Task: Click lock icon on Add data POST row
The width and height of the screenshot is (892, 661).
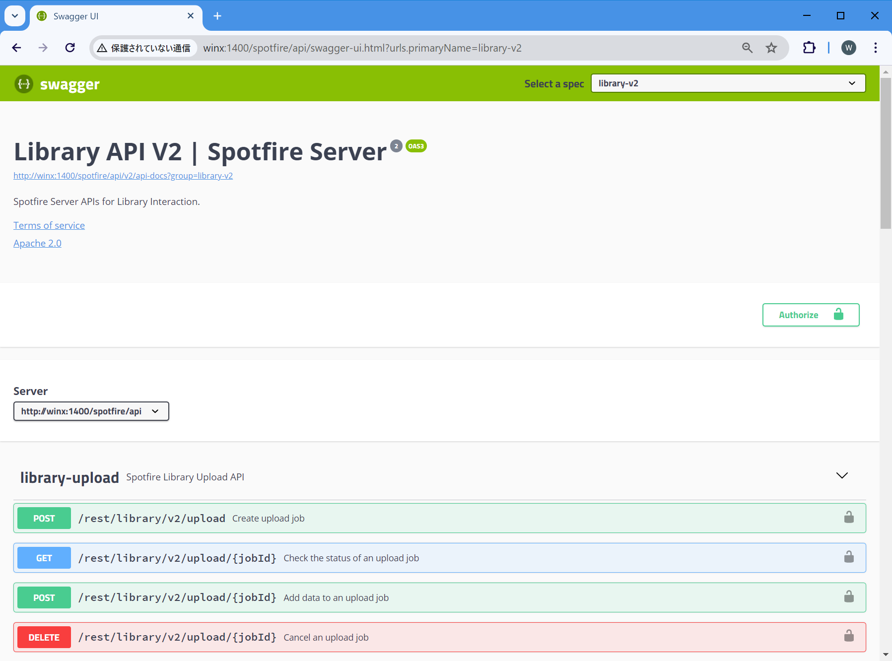Action: [x=849, y=597]
